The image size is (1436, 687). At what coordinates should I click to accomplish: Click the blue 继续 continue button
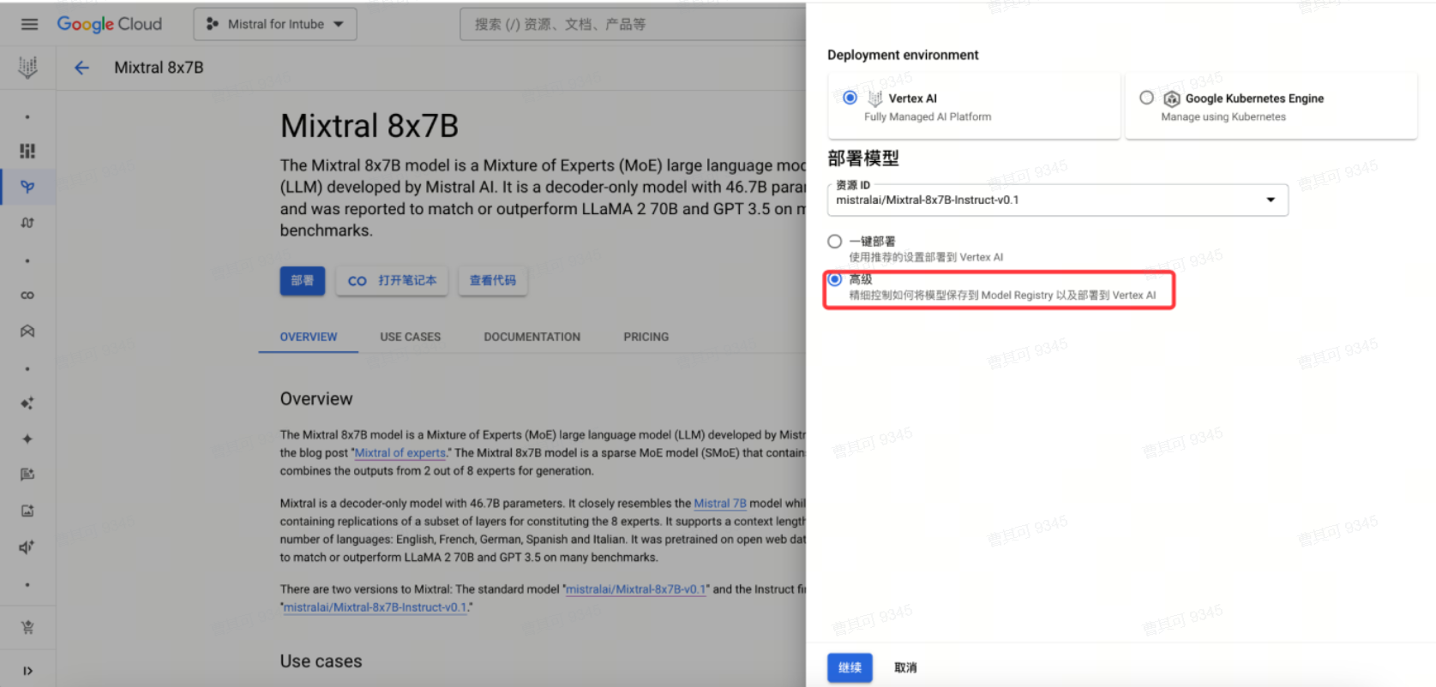tap(849, 667)
